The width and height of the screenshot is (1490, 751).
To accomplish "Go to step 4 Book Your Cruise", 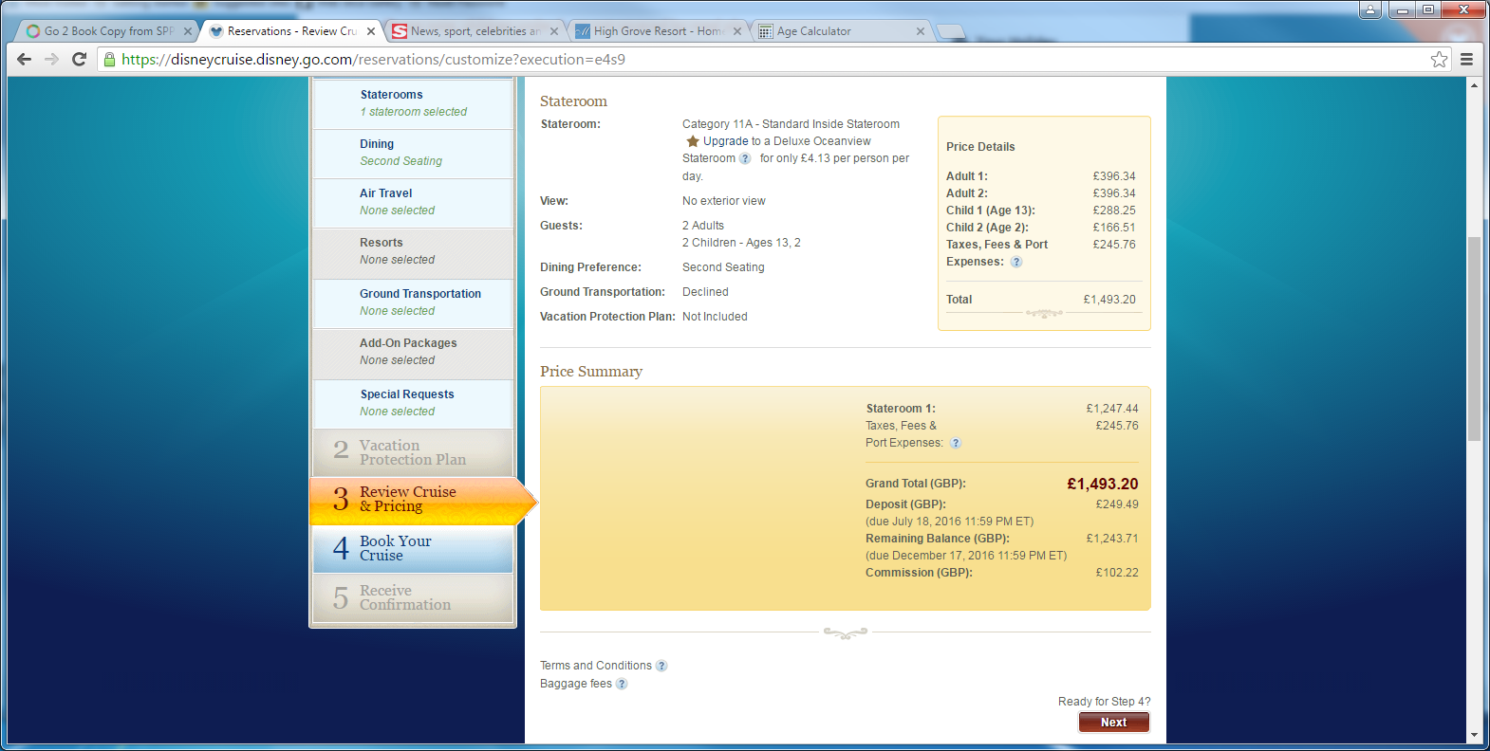I will (413, 549).
